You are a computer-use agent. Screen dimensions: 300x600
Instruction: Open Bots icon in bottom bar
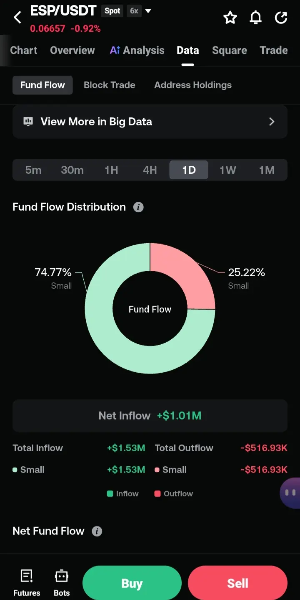point(62,583)
